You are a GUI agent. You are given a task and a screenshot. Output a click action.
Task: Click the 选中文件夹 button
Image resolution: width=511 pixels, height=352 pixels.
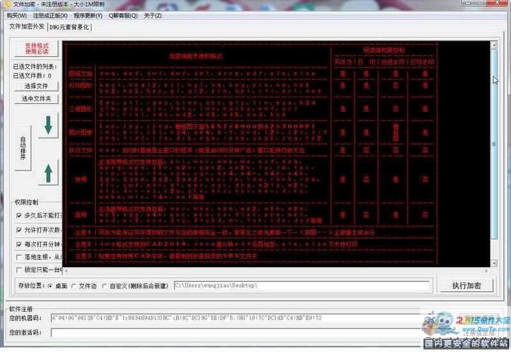tap(36, 99)
